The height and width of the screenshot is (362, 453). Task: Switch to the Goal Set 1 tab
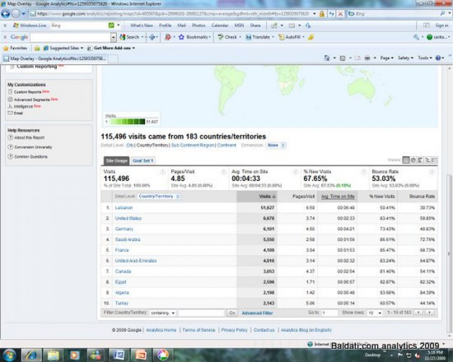coord(143,161)
